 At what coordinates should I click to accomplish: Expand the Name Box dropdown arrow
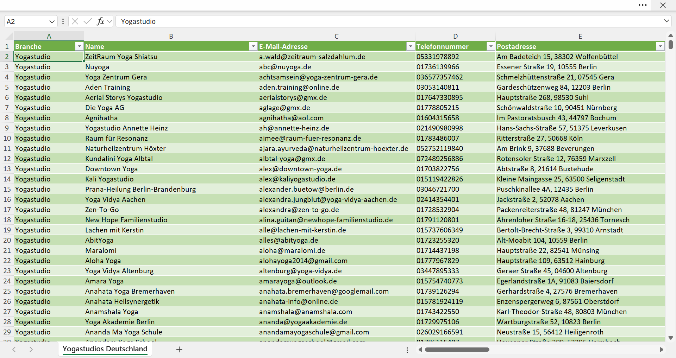click(52, 21)
